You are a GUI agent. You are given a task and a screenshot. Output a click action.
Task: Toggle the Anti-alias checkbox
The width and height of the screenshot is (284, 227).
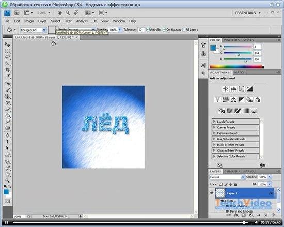pos(148,29)
